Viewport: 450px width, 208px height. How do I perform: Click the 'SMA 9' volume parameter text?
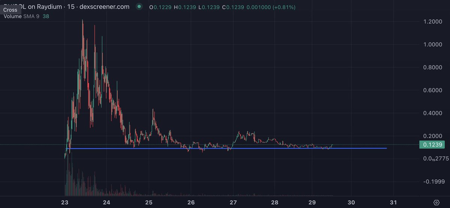point(31,16)
